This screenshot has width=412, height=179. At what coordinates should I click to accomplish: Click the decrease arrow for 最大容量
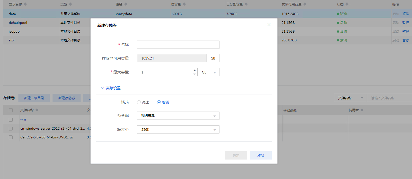[x=194, y=74]
